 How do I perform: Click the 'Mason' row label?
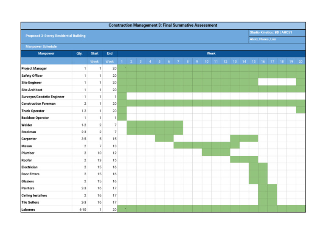[x=27, y=146]
